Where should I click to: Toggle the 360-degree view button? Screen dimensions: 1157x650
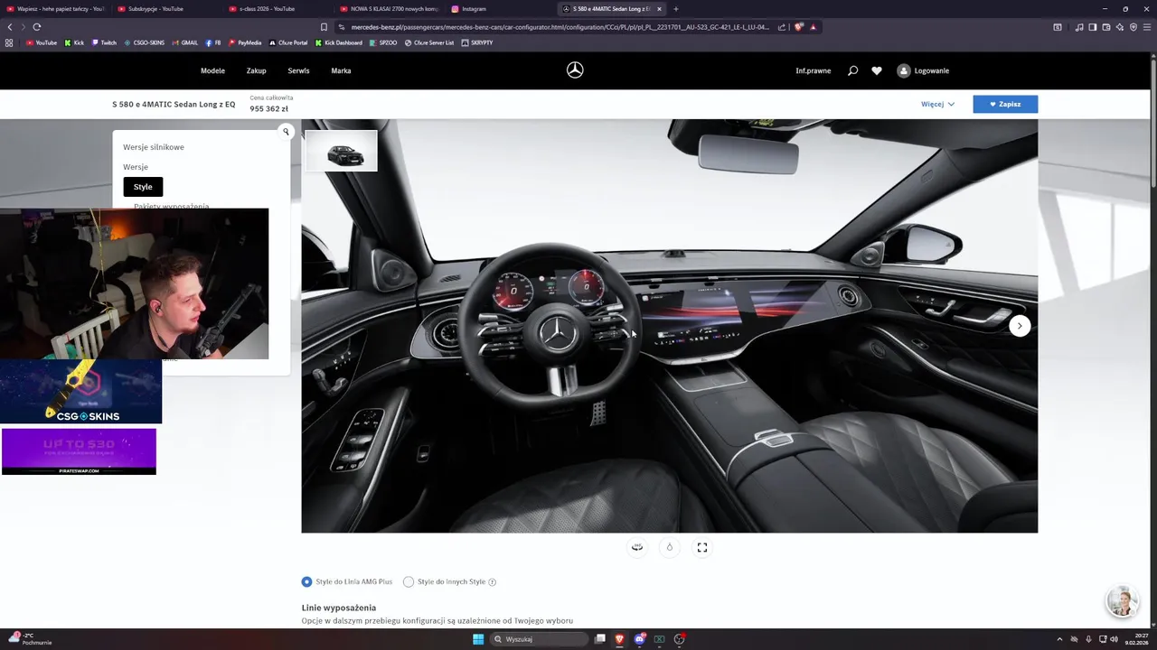click(x=637, y=547)
